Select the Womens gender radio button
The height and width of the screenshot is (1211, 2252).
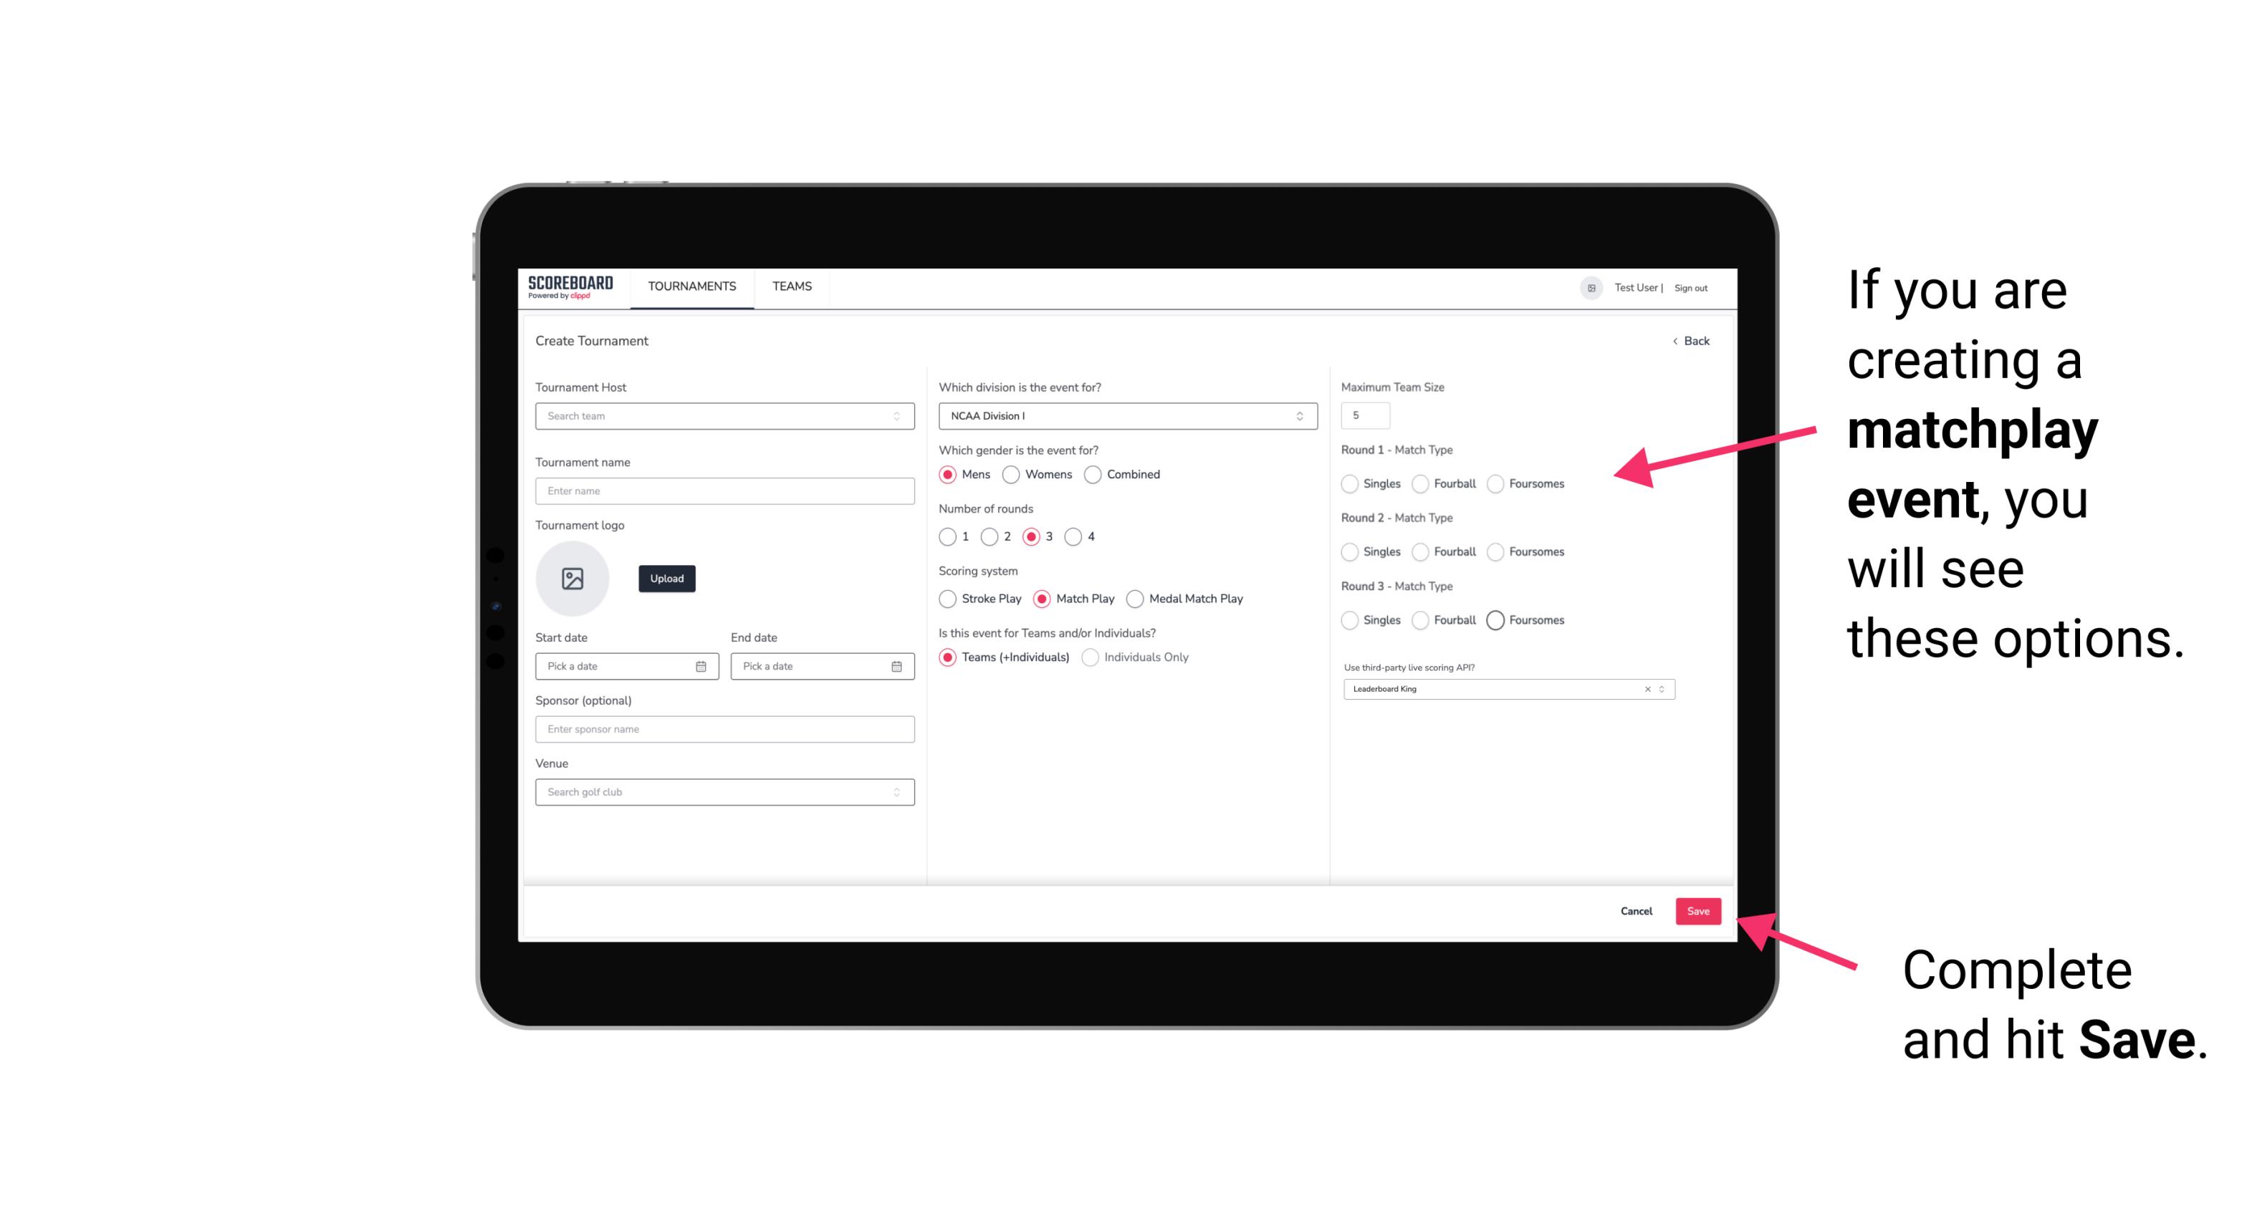point(1012,474)
